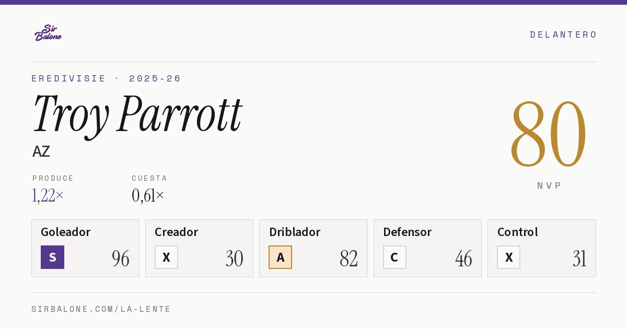Click the Eredivisie 2025-26 season label
Image resolution: width=627 pixels, height=329 pixels.
[x=106, y=78]
